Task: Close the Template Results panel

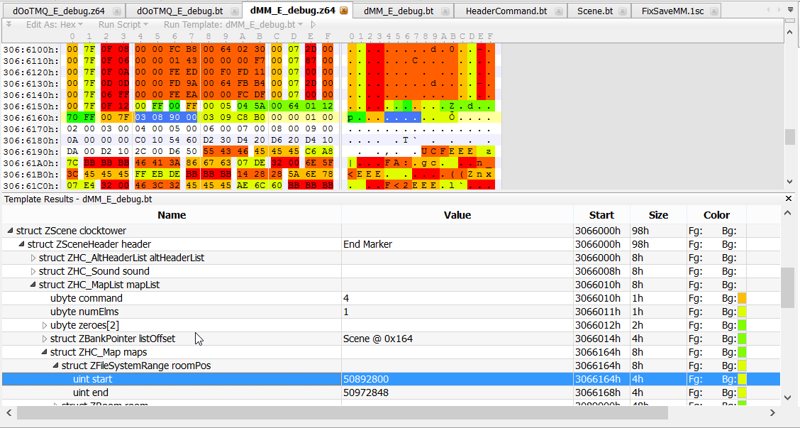Action: point(788,198)
